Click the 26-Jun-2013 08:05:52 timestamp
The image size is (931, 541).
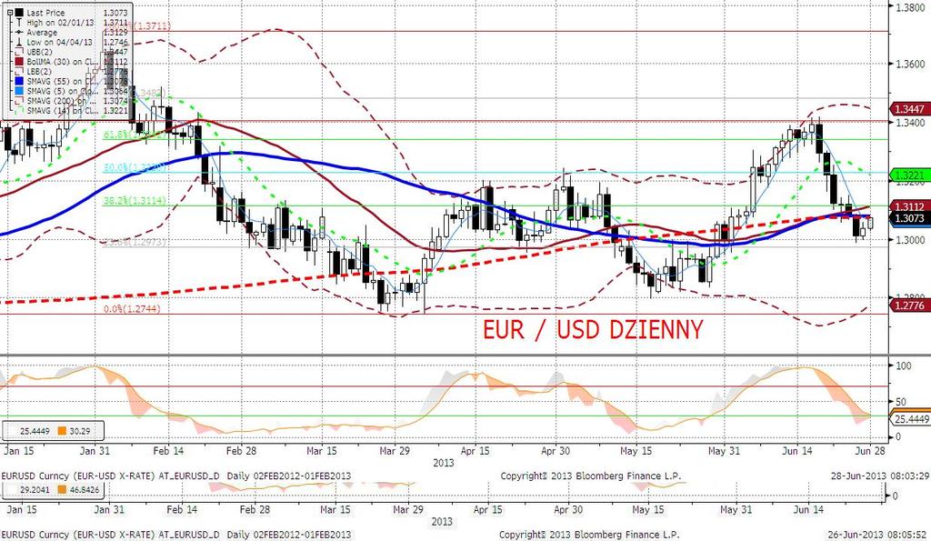[x=879, y=535]
